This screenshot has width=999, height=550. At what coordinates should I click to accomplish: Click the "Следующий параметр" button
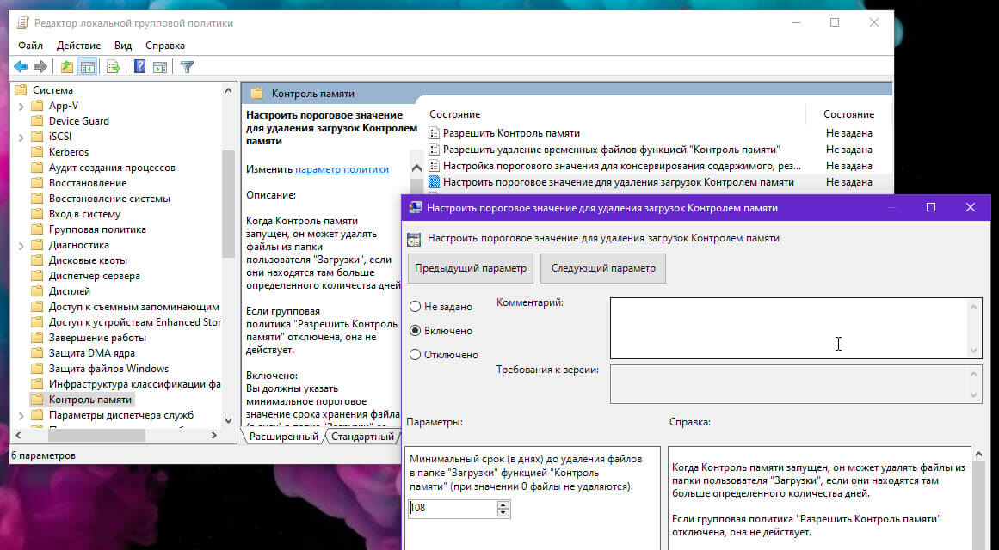[x=602, y=269]
